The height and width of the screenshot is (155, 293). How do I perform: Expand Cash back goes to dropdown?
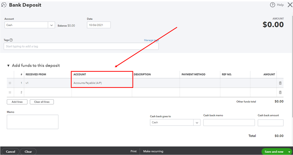[x=197, y=123]
